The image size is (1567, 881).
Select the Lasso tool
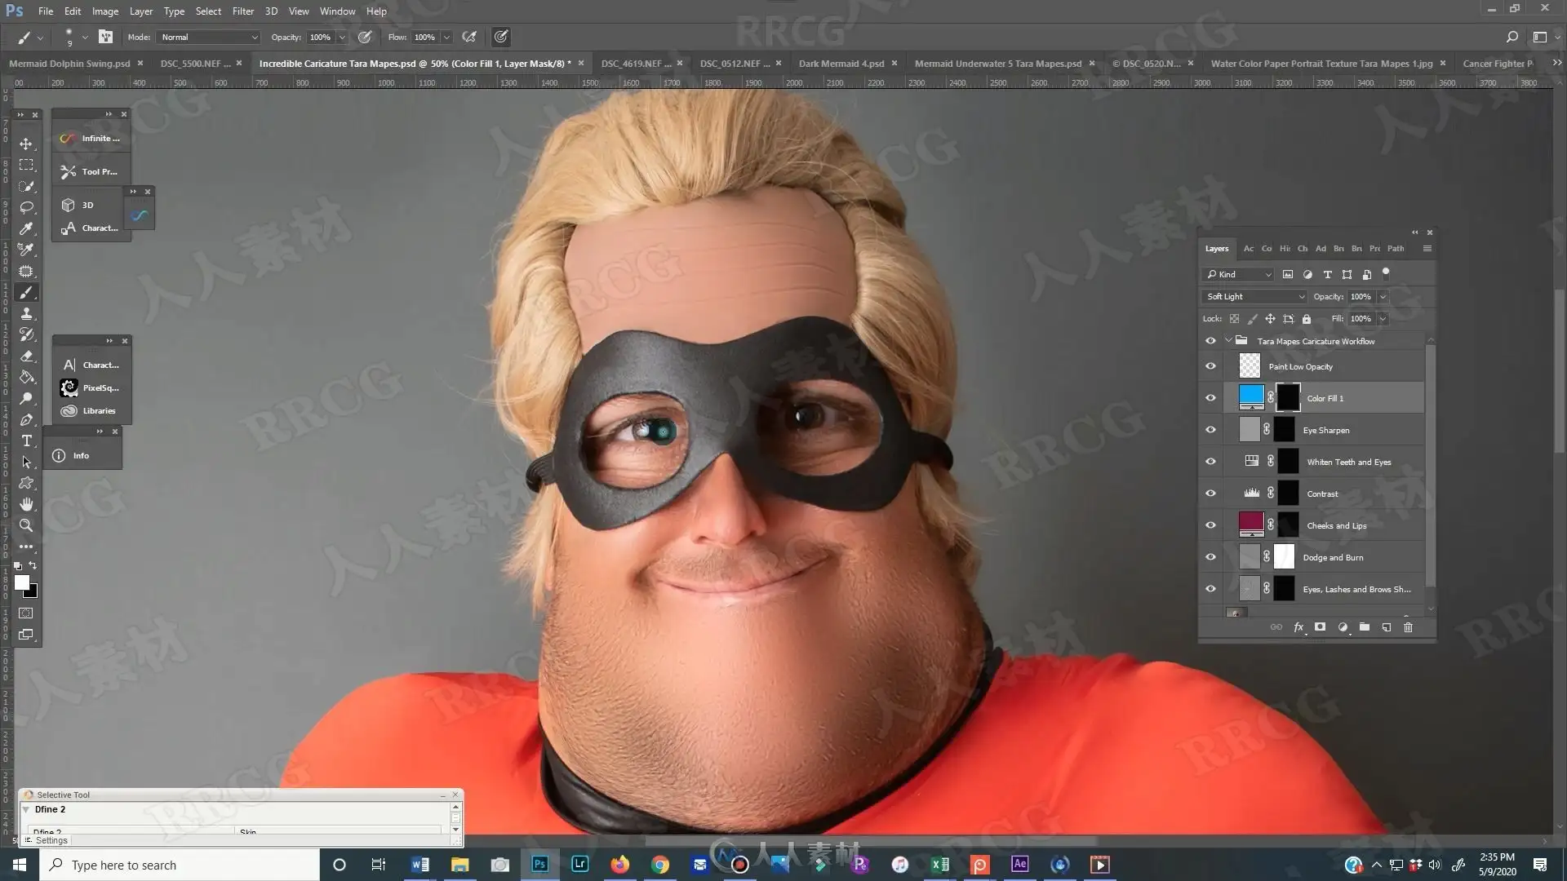[26, 207]
